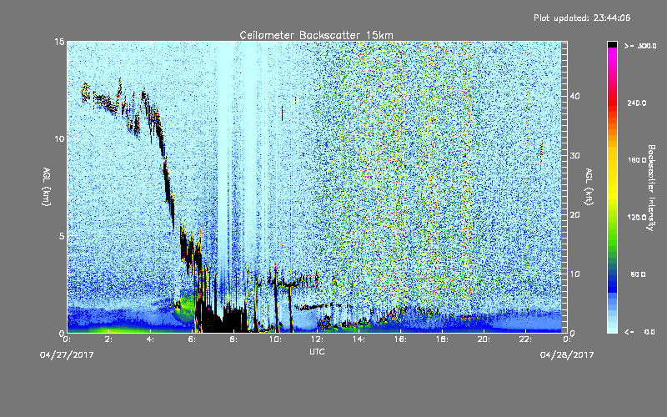
Task: Click the colorbar value 240.0
Action: coord(637,103)
